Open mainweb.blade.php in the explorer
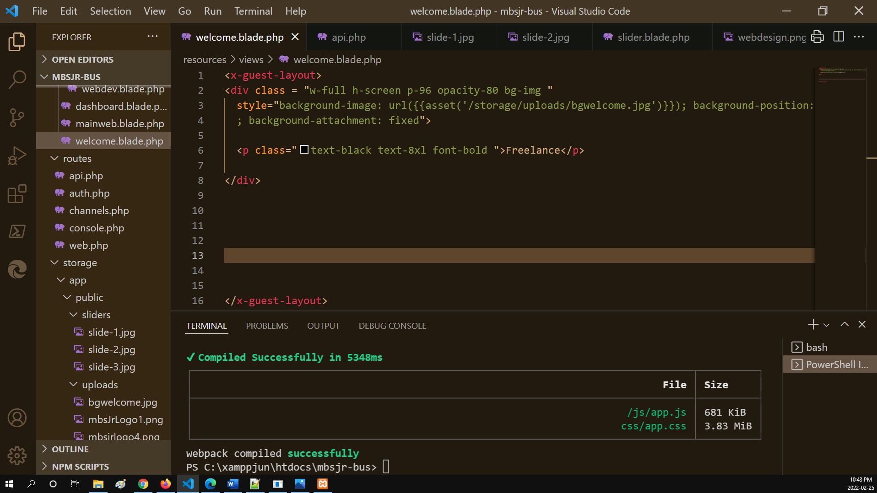Screen dimensions: 877x493 pos(103,123)
